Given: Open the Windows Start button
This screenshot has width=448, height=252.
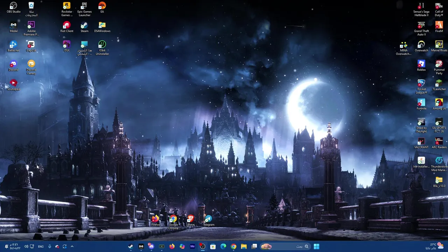Looking at the screenshot, I should point(316,246).
